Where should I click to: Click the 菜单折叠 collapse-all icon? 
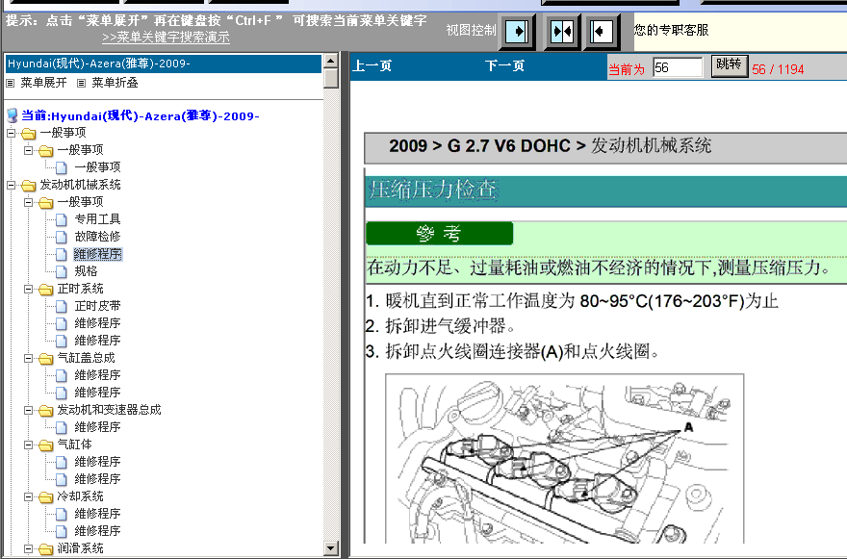tap(81, 83)
